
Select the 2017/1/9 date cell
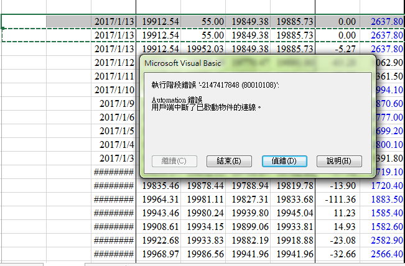point(113,103)
